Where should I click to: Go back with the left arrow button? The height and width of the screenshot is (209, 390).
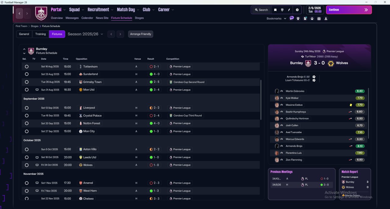(x=19, y=13)
